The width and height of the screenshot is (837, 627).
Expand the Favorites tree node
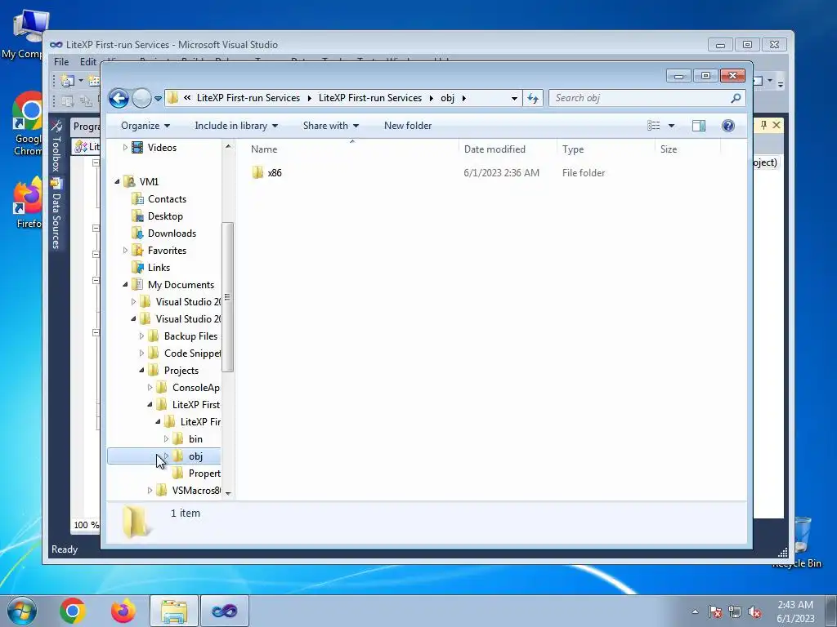(125, 250)
